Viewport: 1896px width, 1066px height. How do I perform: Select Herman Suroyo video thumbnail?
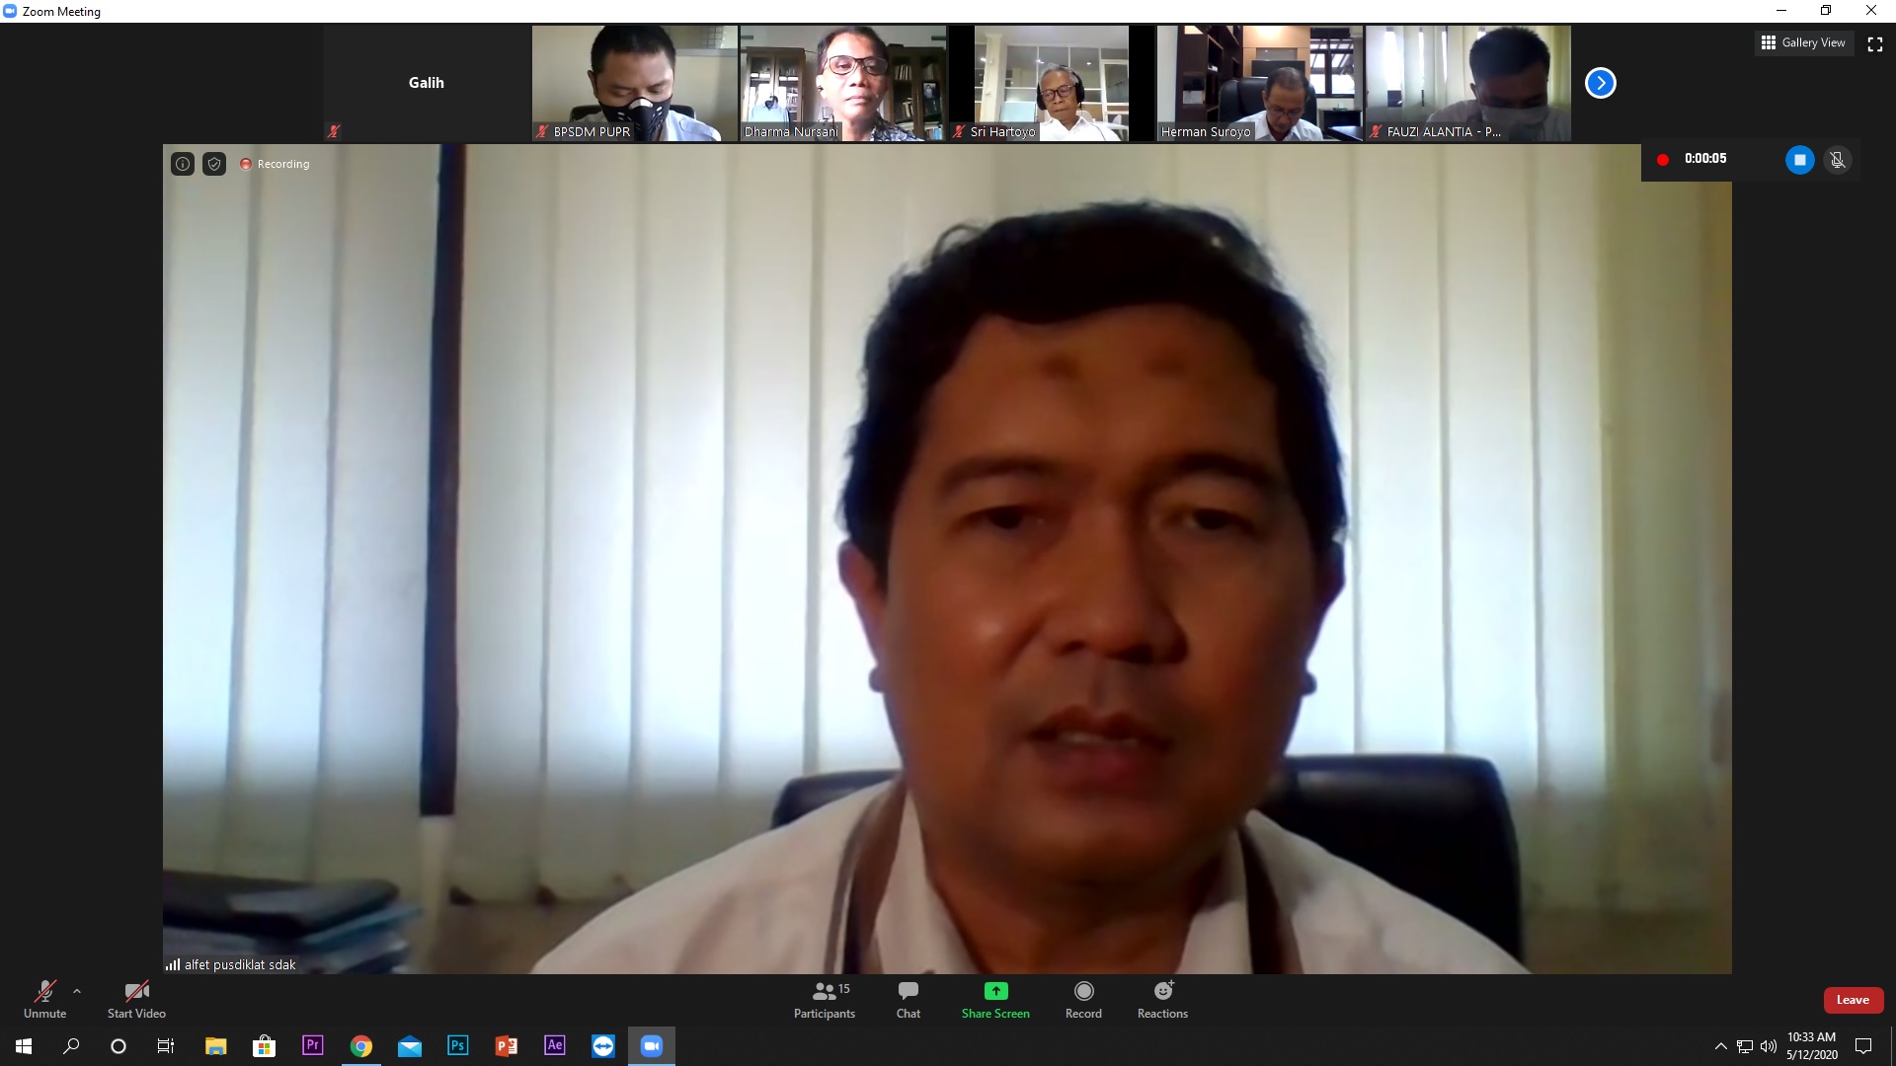pos(1259,83)
